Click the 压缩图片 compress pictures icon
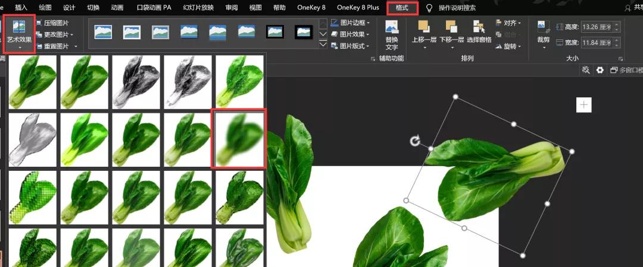Screen dimensions: 643x267 point(39,23)
